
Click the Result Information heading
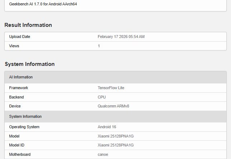28,25
